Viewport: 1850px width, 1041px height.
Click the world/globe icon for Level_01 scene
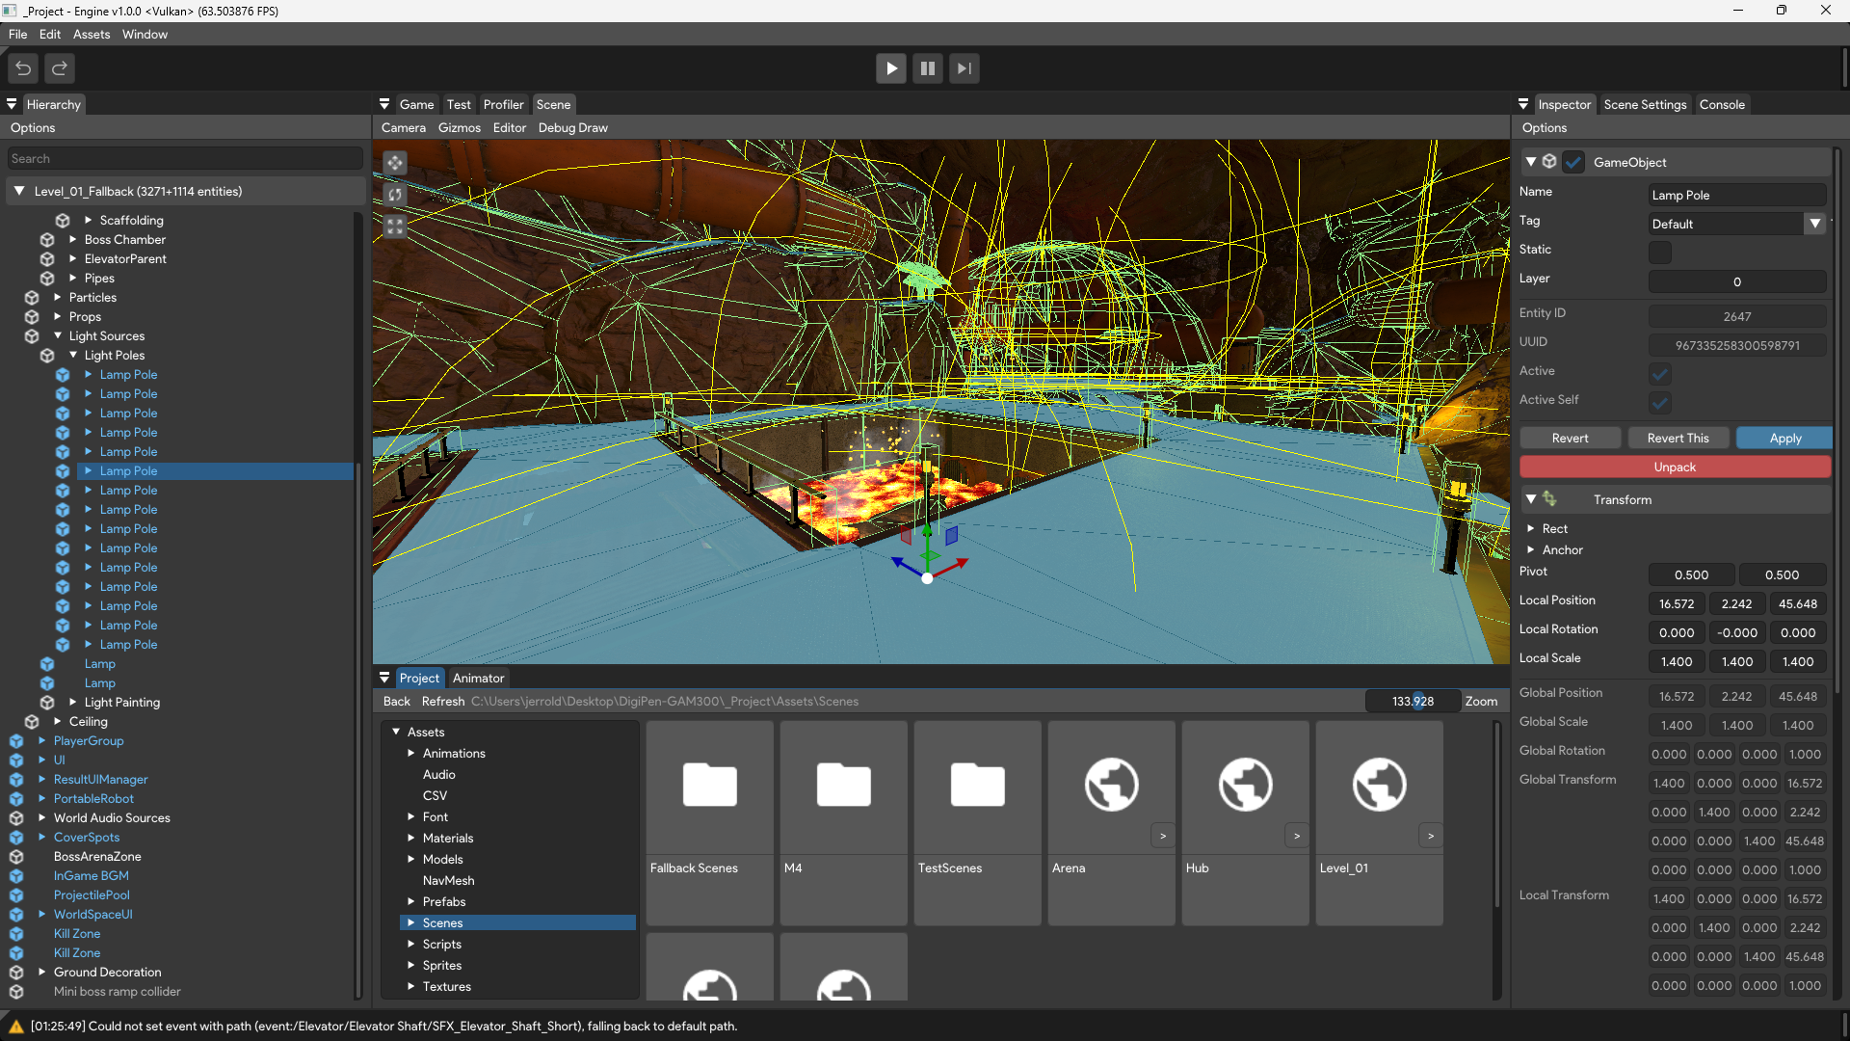click(x=1379, y=785)
